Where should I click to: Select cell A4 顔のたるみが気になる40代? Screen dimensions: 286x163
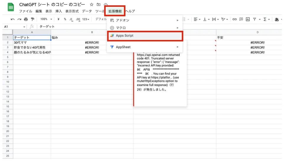click(x=32, y=52)
